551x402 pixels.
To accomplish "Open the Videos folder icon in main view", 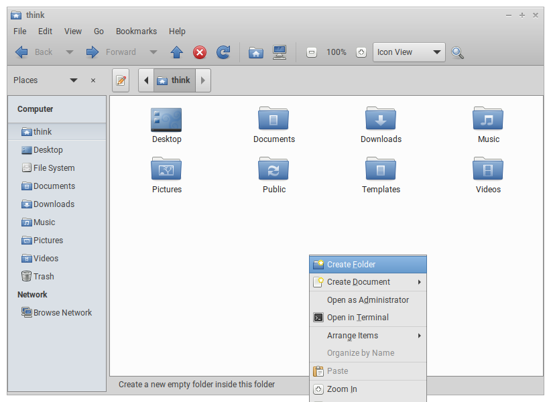I will tap(488, 169).
